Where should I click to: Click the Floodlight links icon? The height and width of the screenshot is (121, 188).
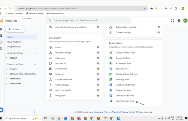pyautogui.click(x=111, y=79)
